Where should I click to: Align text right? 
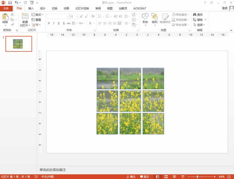point(110,23)
